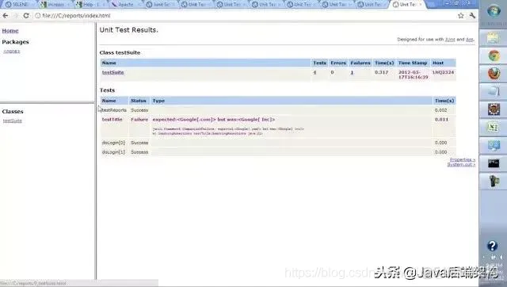Open the video camera recorder taskbar icon
Image resolution: width=507 pixels, height=287 pixels.
click(x=494, y=182)
